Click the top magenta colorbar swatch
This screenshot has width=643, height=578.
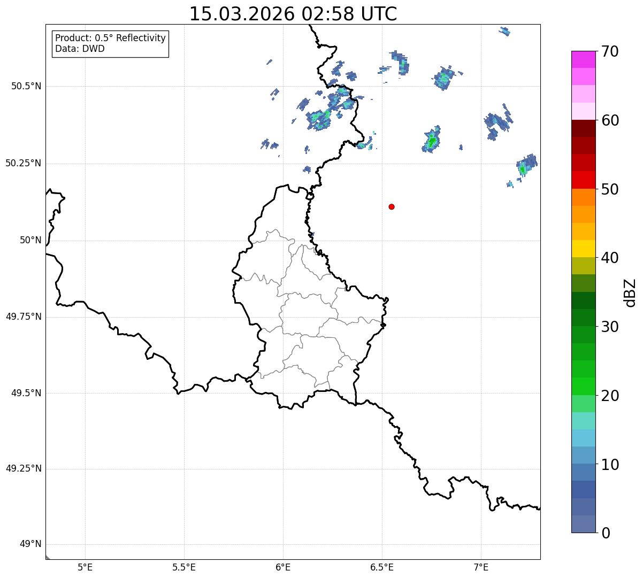tap(584, 59)
